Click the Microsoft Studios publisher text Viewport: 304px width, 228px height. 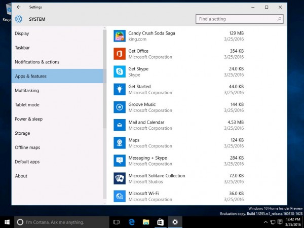tap(145, 182)
